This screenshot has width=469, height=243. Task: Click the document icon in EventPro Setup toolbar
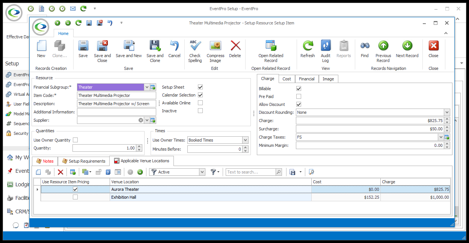click(41, 8)
